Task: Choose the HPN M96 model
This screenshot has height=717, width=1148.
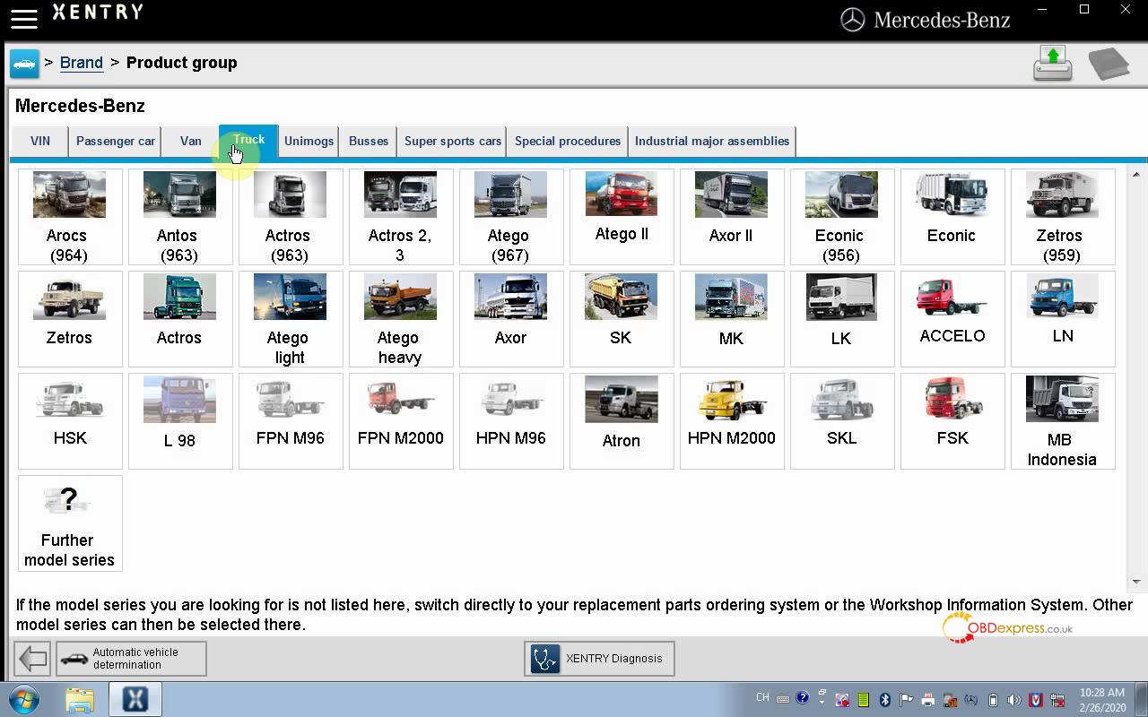Action: 511,421
